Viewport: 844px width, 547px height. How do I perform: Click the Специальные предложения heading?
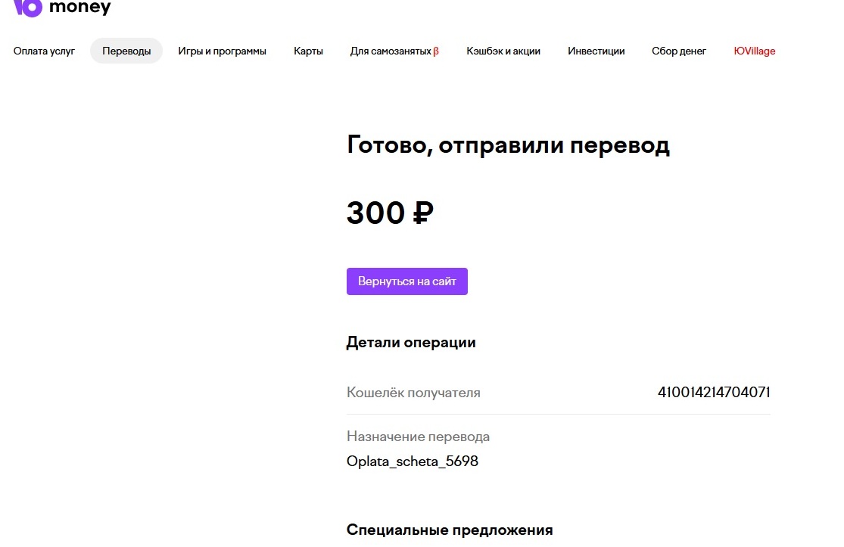[450, 530]
